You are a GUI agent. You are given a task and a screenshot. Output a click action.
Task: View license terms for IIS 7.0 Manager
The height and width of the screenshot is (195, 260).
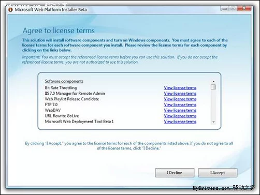click(x=180, y=94)
